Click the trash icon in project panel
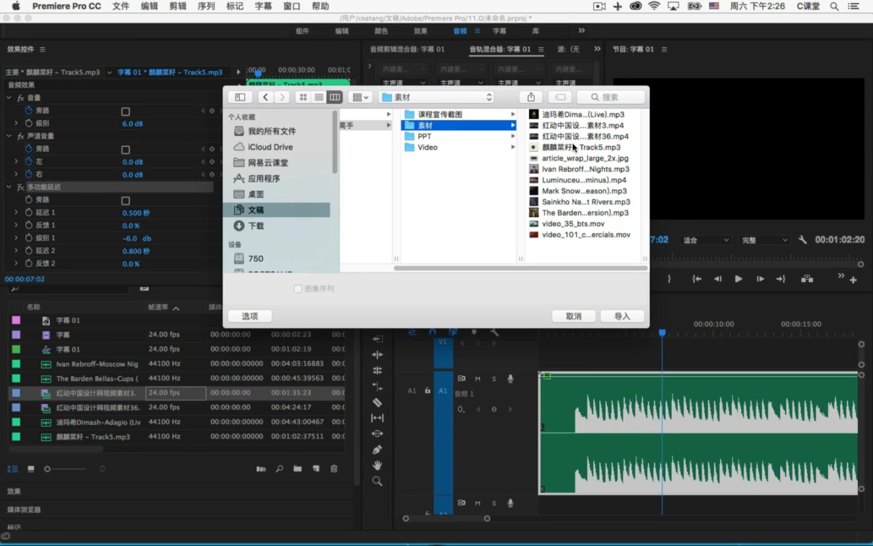Screen dimensions: 873x546 (334, 468)
